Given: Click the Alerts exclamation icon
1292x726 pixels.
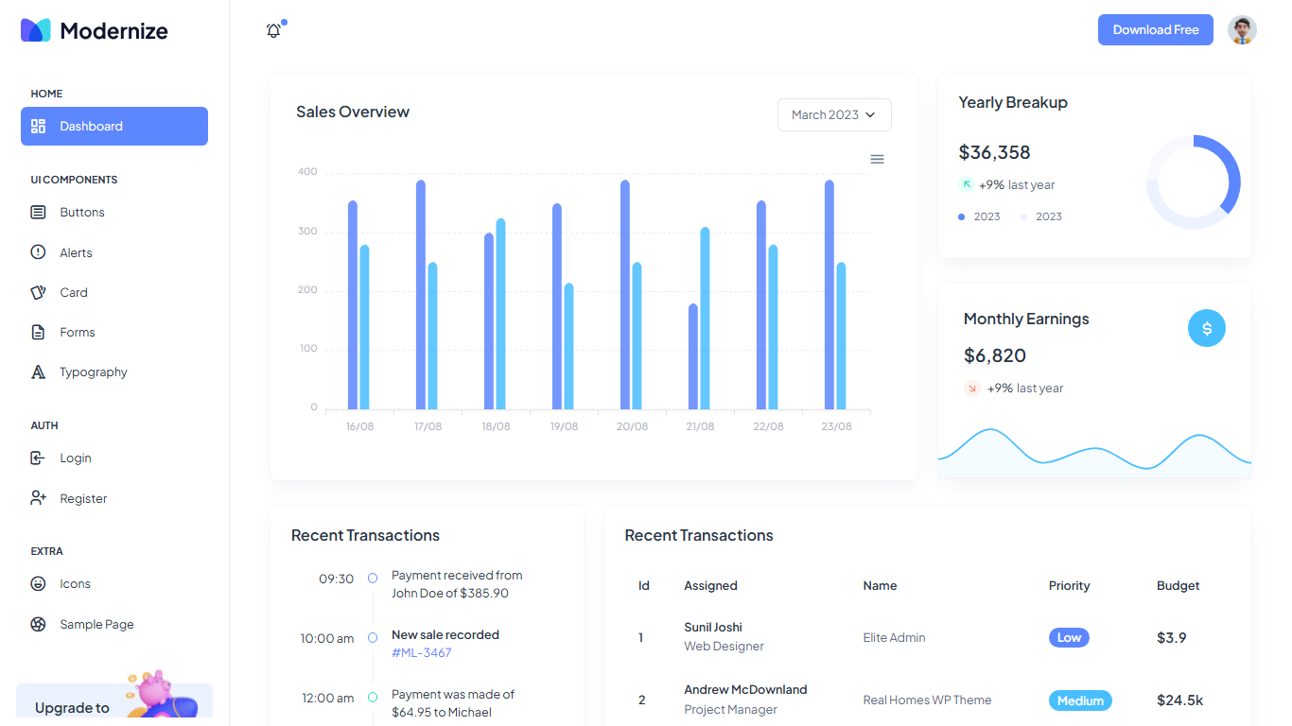Looking at the screenshot, I should tap(38, 252).
